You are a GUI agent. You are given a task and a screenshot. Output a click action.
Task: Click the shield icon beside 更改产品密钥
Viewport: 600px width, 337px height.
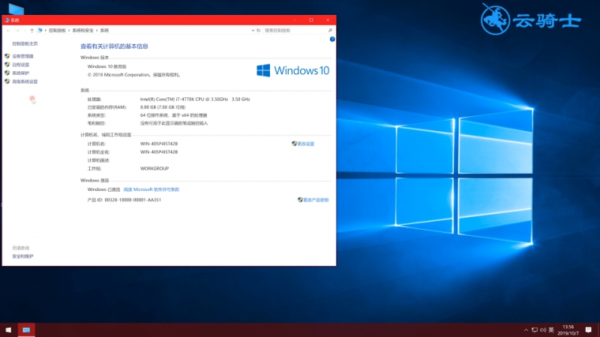coord(300,199)
